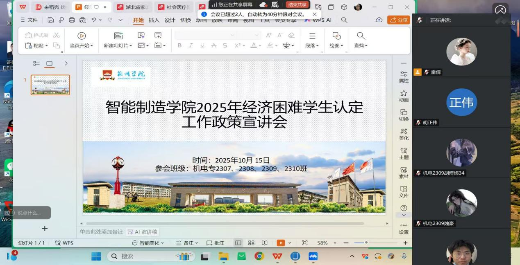Switch to the 插入 ribbon tab
520x265 pixels.
coord(154,20)
